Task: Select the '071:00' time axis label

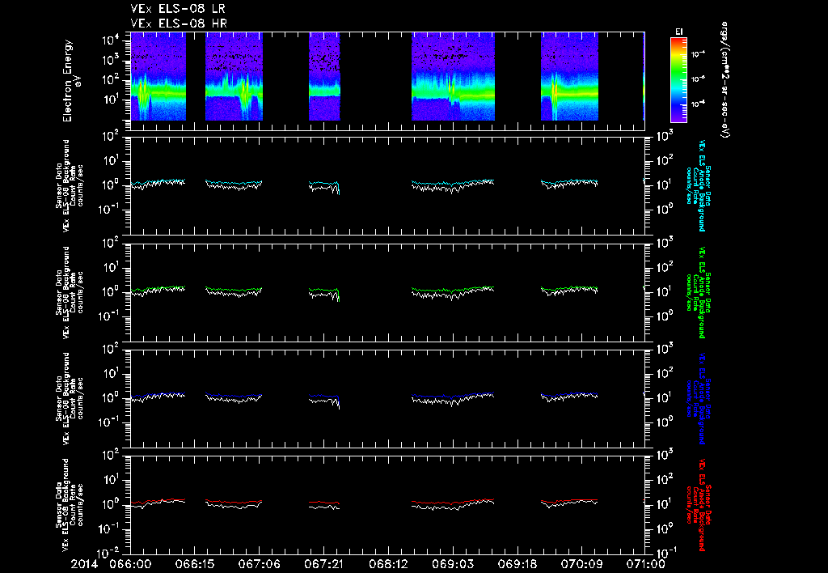Action: pos(644,564)
